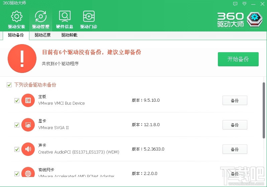Screen dimensions: 267x187
Task: Close the 360驱动大师 window
Action: click(x=262, y=4)
